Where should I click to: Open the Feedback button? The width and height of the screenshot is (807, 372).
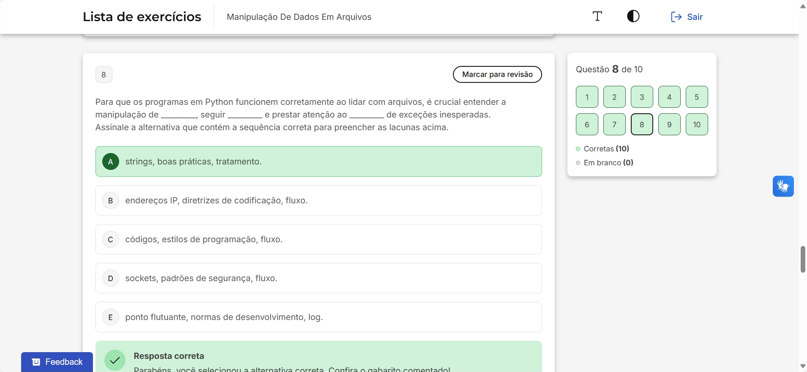coord(57,362)
